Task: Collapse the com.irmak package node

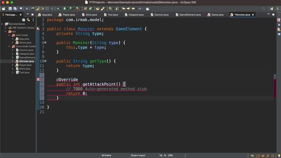Action: [x=9, y=35]
